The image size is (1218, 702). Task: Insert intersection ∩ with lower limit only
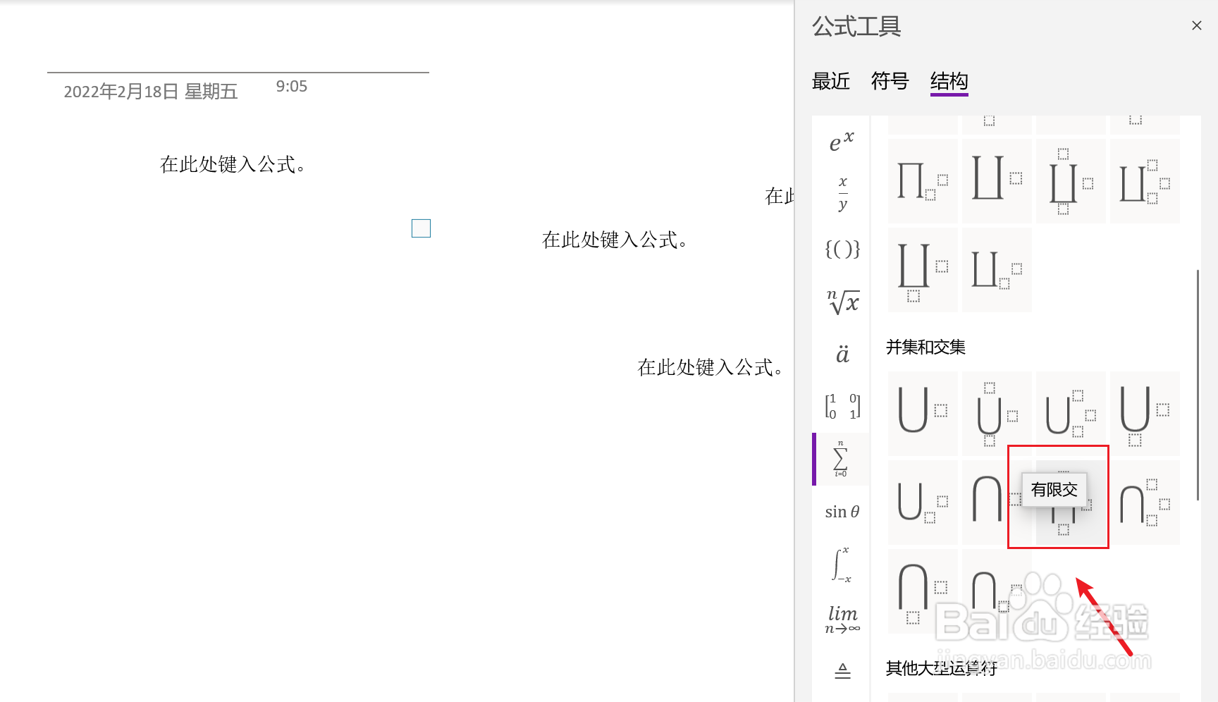923,591
